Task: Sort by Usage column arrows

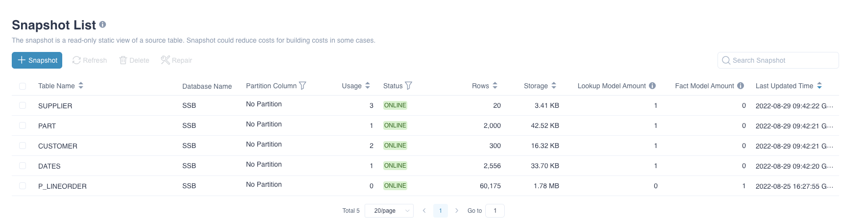Action: tap(368, 86)
